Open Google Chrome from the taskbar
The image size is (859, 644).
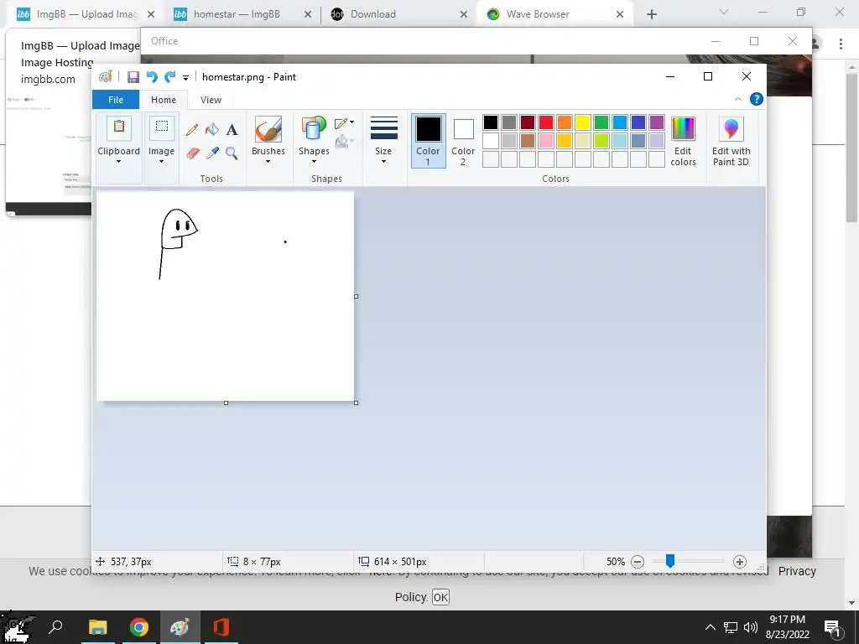pos(139,627)
